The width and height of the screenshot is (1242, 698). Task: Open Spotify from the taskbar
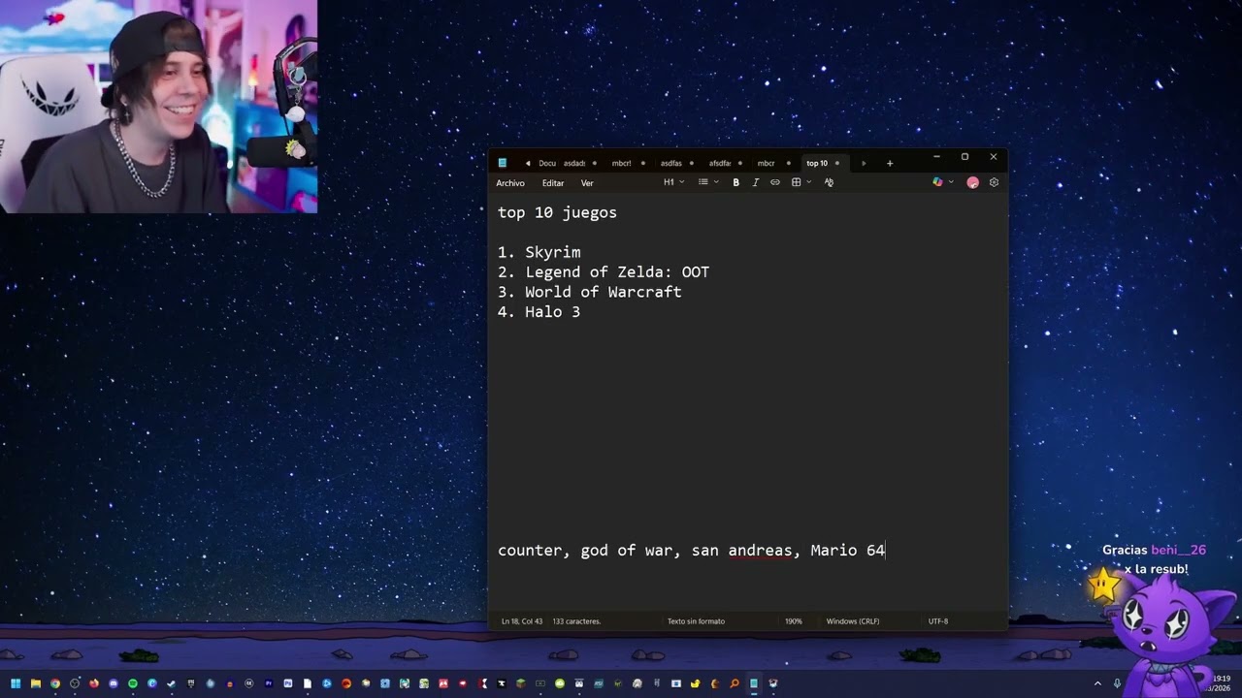(x=133, y=683)
